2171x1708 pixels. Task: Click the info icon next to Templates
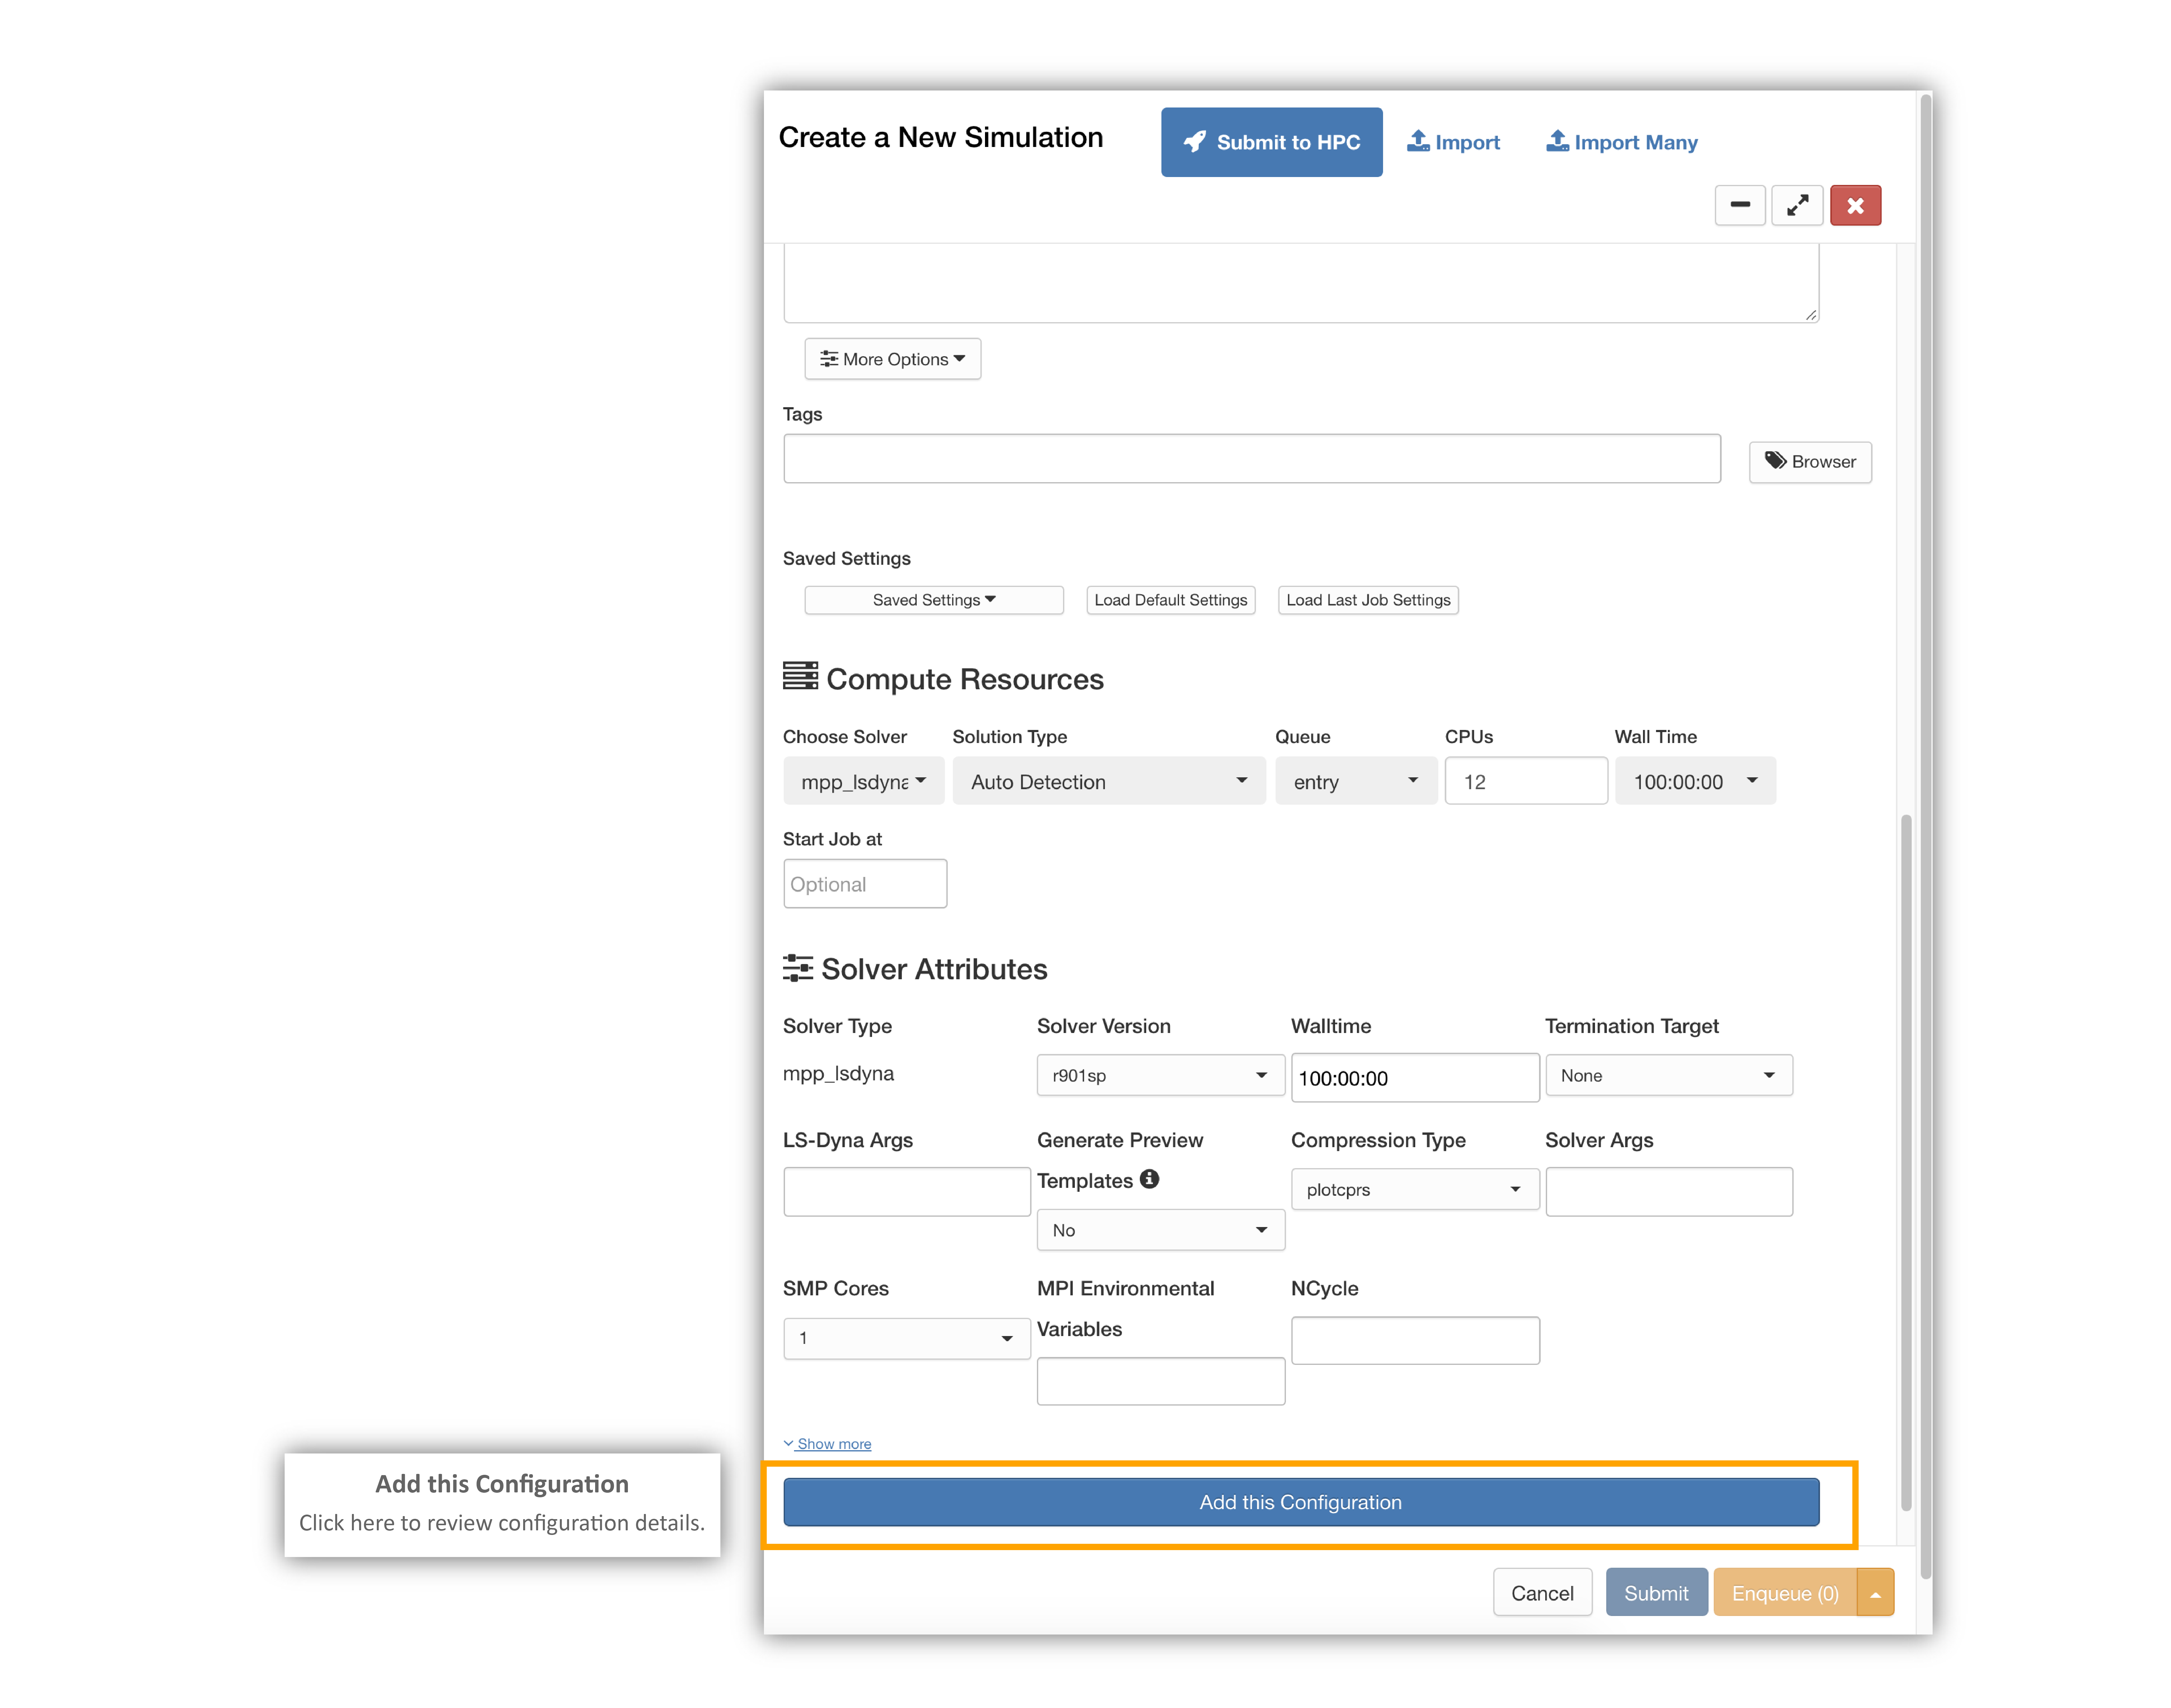click(x=1149, y=1179)
